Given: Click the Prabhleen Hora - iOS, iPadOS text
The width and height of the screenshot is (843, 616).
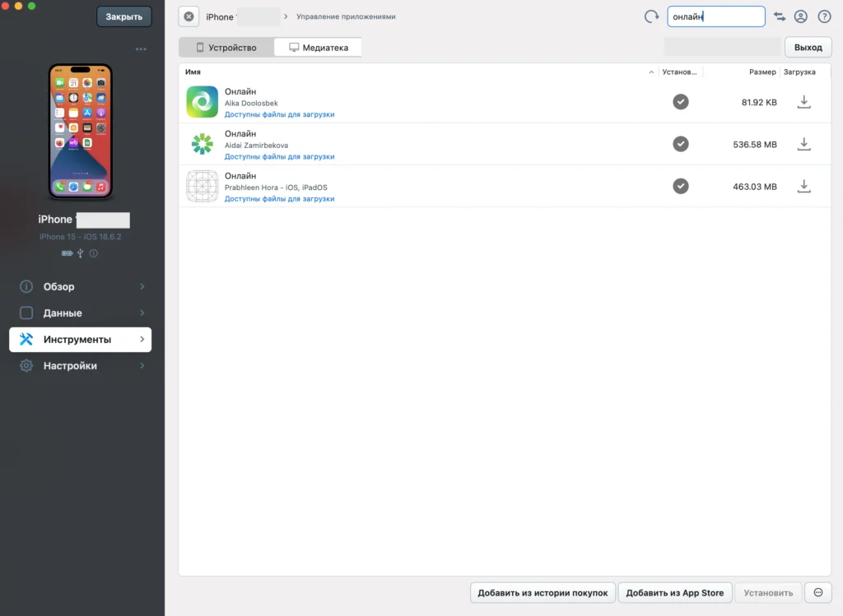Looking at the screenshot, I should click(x=276, y=188).
